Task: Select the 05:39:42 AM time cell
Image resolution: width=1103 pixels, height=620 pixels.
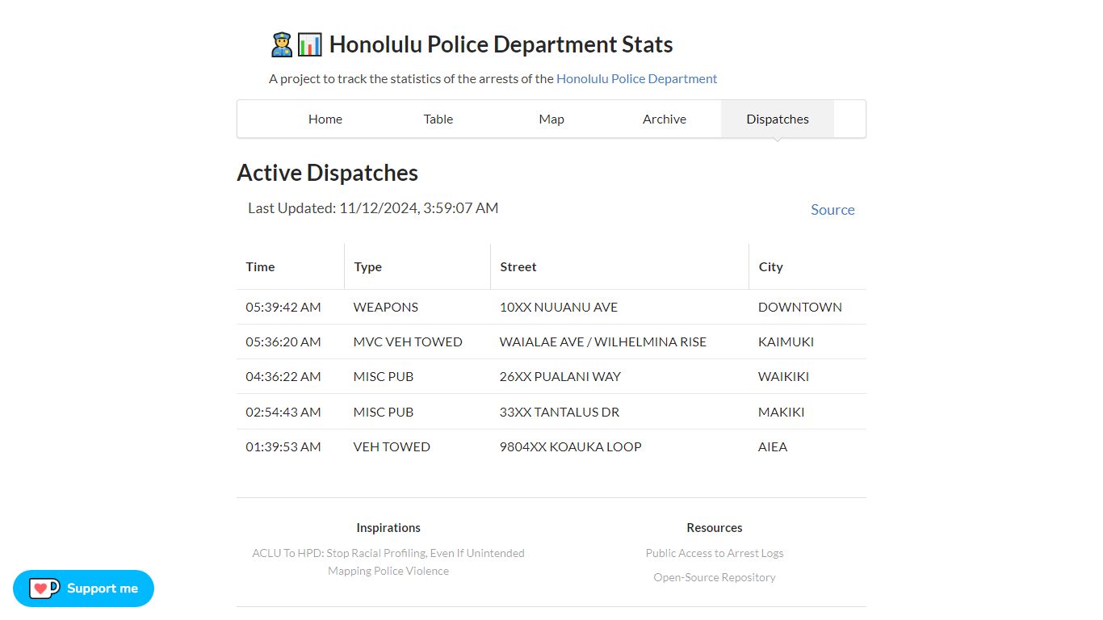Action: coord(291,307)
